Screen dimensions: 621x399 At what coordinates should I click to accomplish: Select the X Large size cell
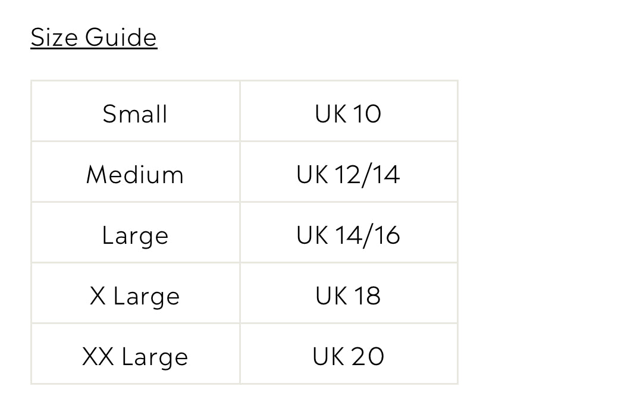[x=135, y=296]
